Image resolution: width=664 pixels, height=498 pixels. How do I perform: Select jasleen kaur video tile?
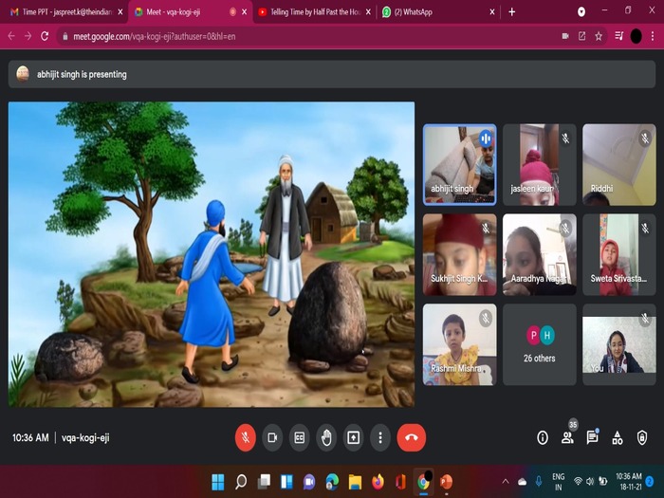tap(539, 165)
